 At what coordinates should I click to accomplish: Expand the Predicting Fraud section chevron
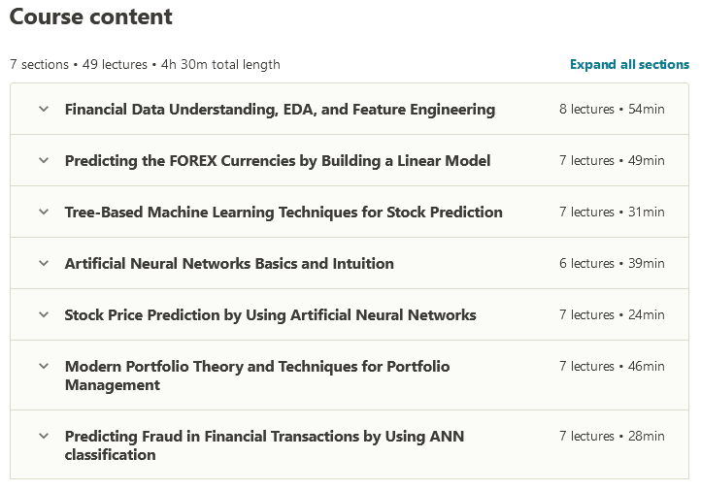pos(44,436)
